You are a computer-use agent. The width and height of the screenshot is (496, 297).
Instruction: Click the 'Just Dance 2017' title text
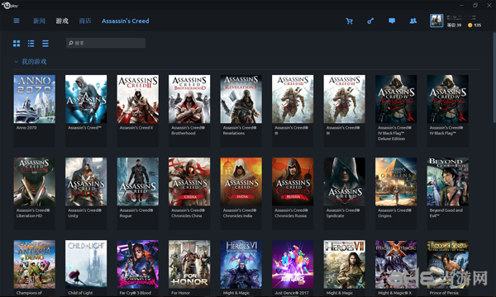[x=291, y=293]
